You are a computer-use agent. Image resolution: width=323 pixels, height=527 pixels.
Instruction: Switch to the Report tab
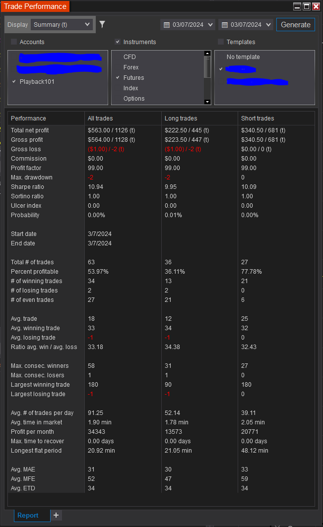click(28, 515)
